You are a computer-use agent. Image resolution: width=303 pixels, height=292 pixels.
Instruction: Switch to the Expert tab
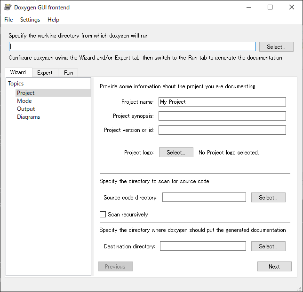[x=45, y=73]
